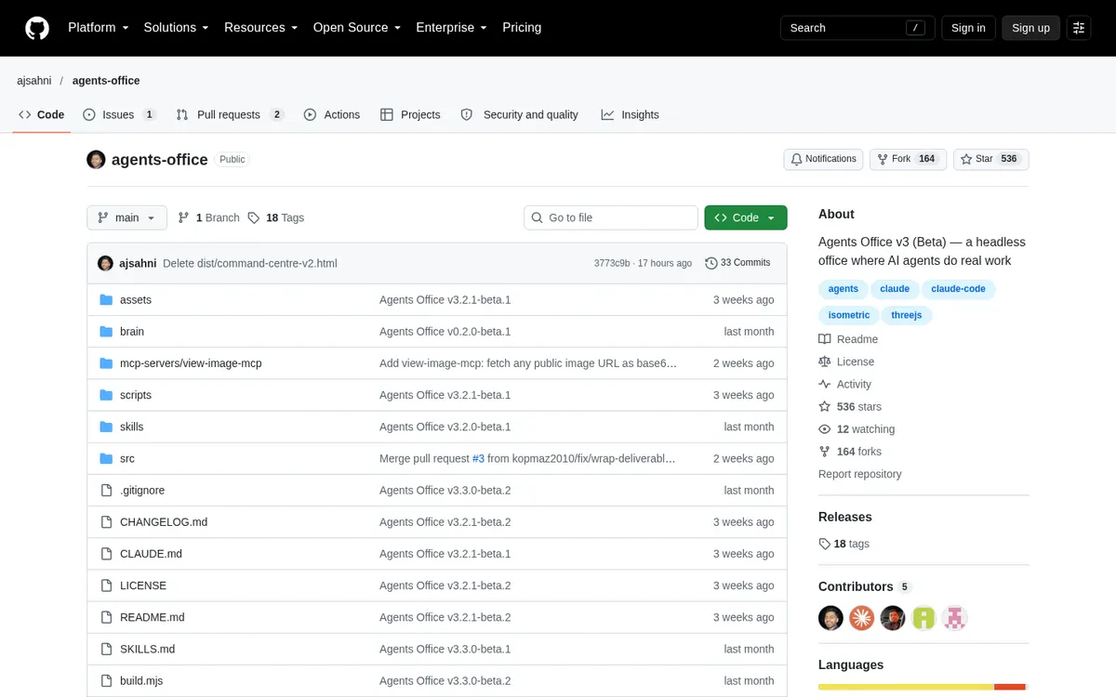1116x697 pixels.
Task: Click the file icon next to CHANGELOG.md
Action: [105, 522]
